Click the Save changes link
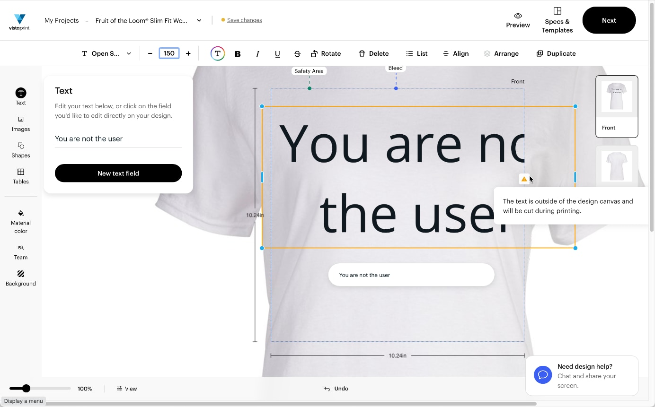The width and height of the screenshot is (655, 407). (244, 20)
